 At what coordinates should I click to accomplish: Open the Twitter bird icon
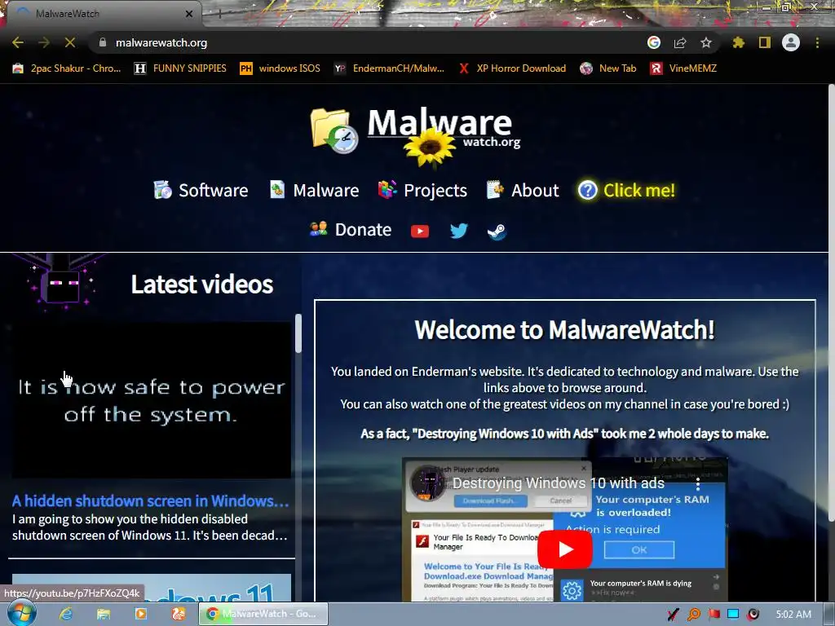tap(458, 231)
